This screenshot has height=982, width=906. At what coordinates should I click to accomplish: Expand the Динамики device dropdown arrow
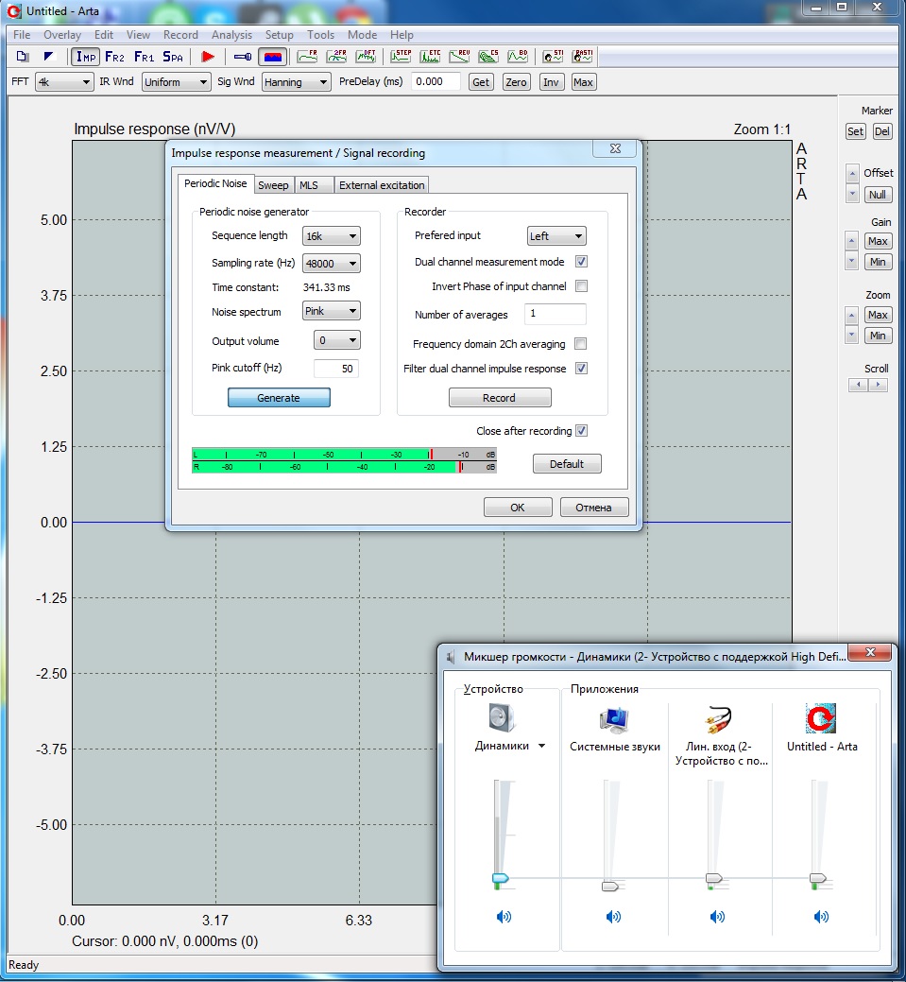click(541, 746)
